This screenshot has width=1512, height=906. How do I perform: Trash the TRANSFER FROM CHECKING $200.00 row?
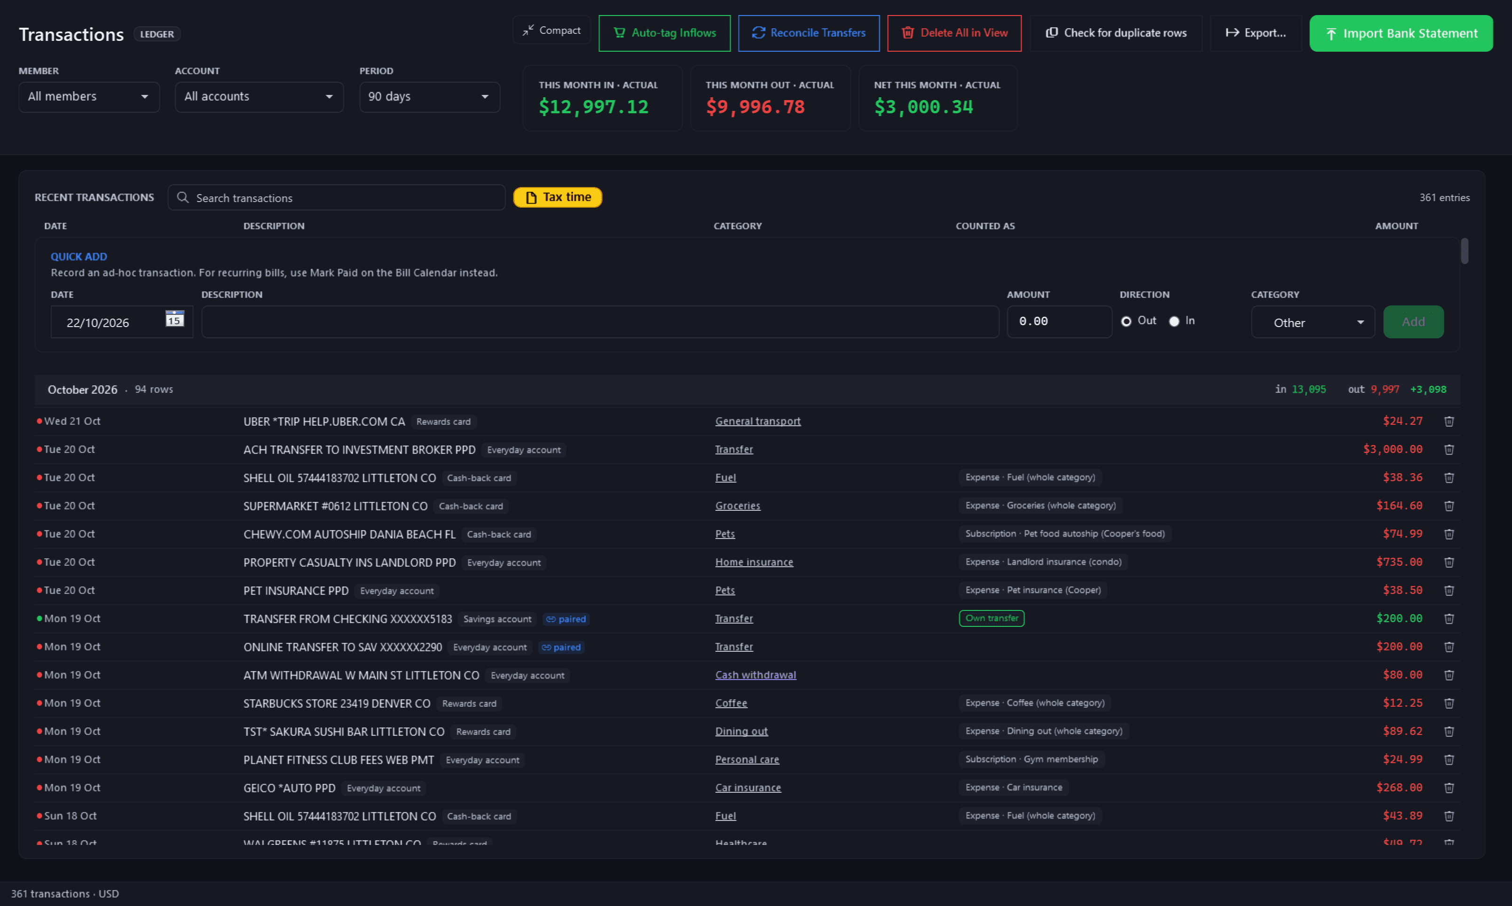[x=1449, y=618]
